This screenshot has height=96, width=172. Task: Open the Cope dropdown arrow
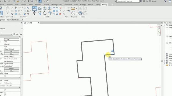23,8
